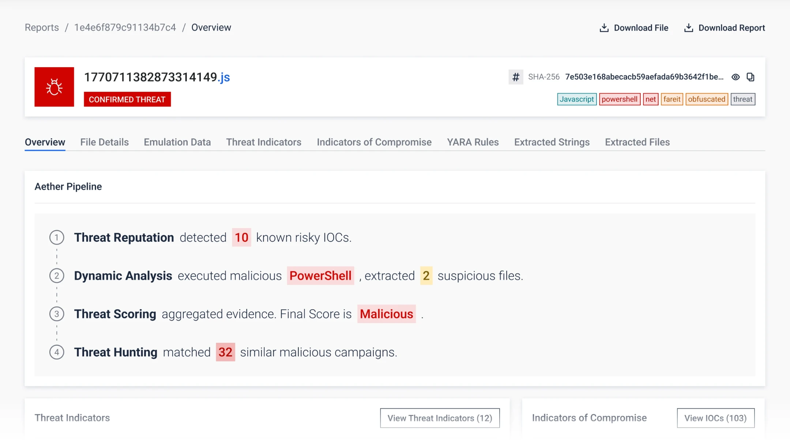The image size is (790, 443).
Task: Open the Extracted Files tab
Action: pos(637,142)
